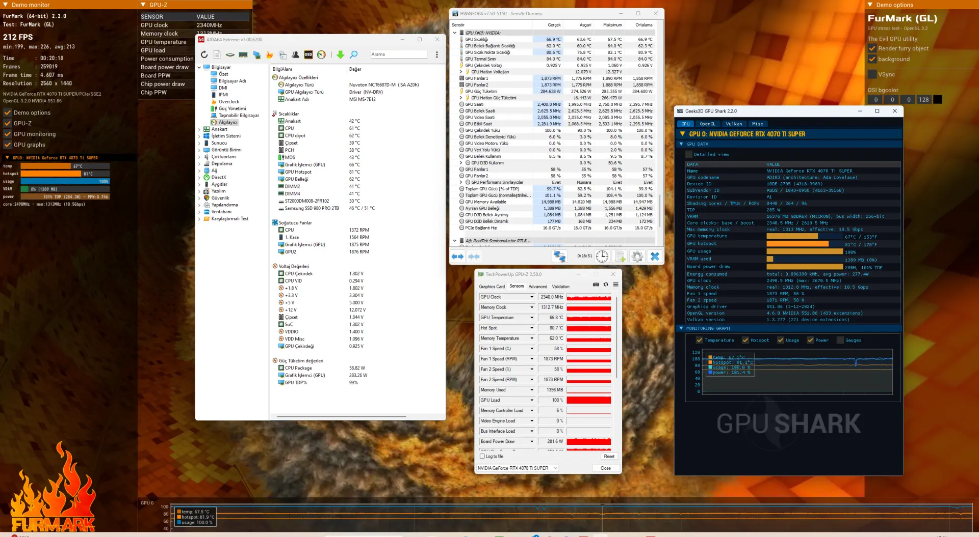This screenshot has height=537, width=979.
Task: Toggle the FurMark GPU-Z checkbox
Action: click(x=8, y=123)
